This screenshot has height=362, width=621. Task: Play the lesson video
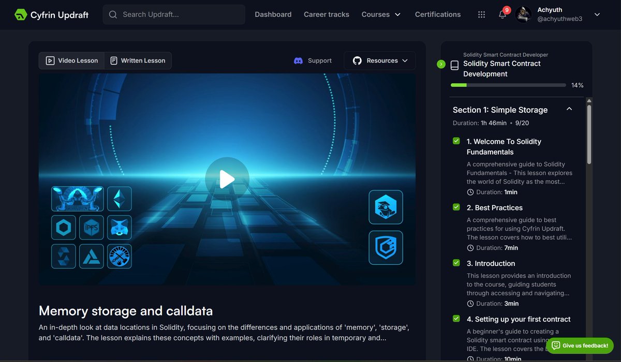[x=227, y=179]
